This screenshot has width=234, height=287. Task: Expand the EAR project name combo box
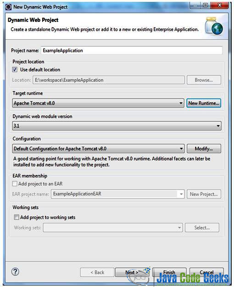pos(118,194)
